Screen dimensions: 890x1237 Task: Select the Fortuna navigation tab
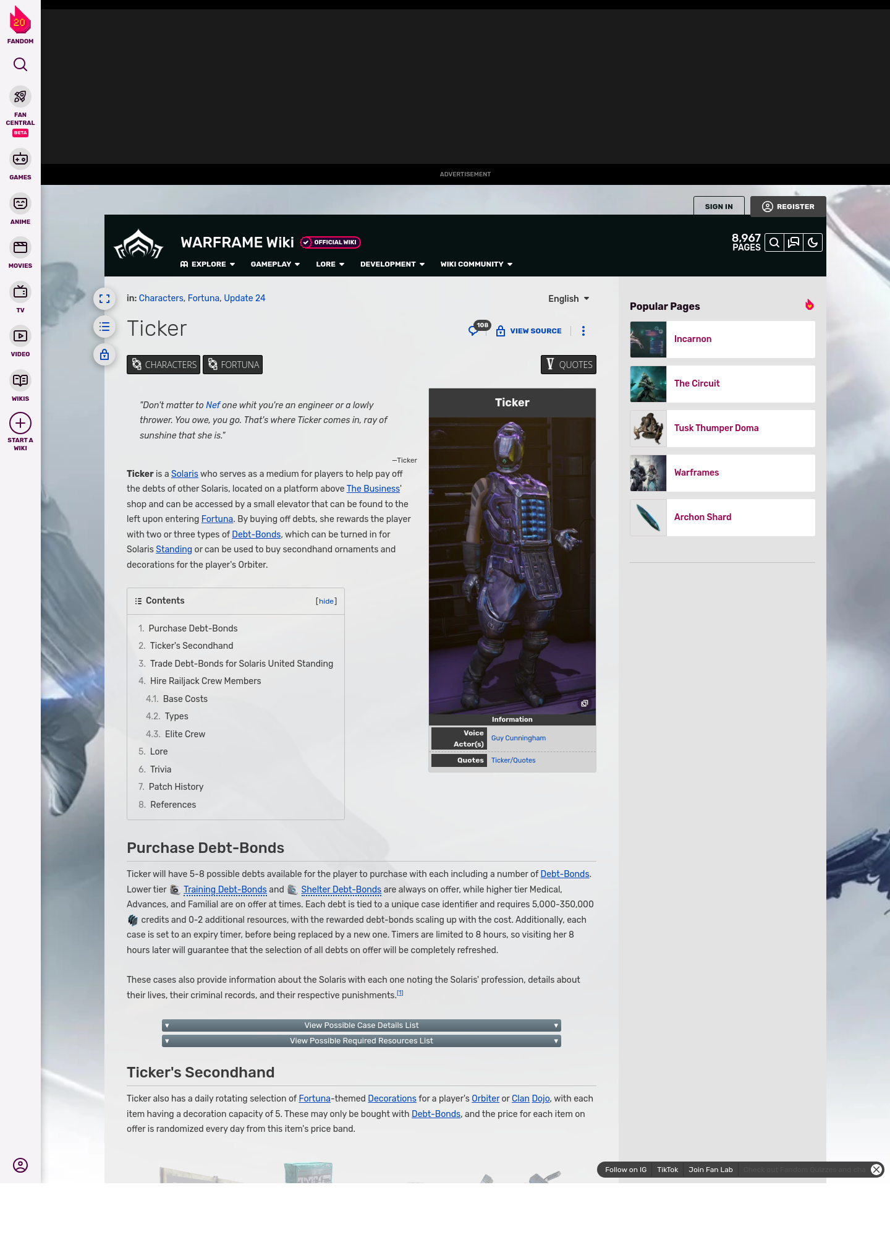(x=232, y=365)
